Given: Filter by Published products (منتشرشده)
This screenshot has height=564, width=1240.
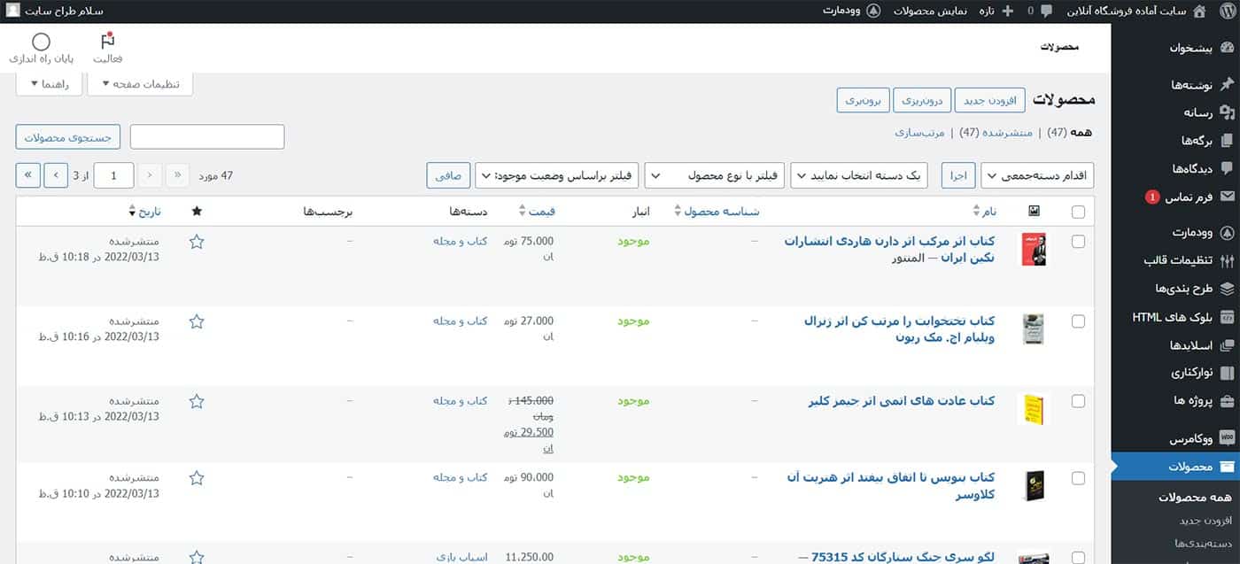Looking at the screenshot, I should point(1007,133).
